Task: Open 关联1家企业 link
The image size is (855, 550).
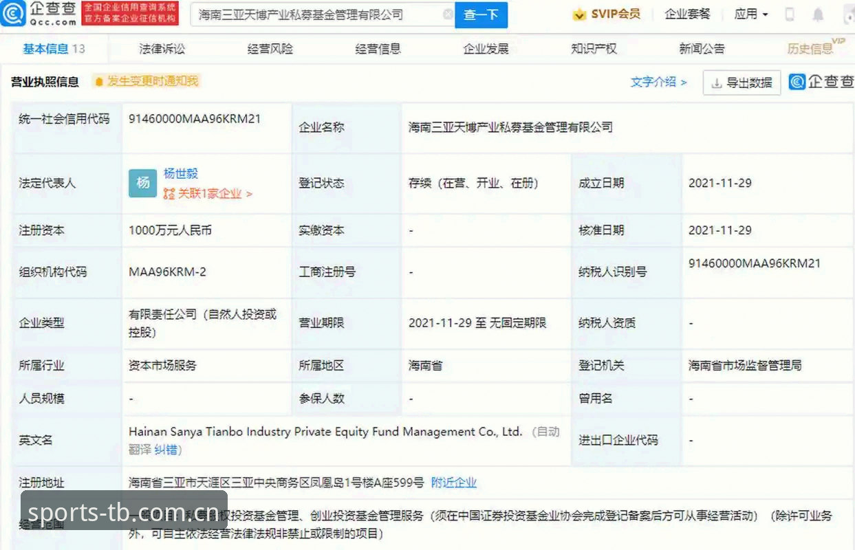Action: 208,194
